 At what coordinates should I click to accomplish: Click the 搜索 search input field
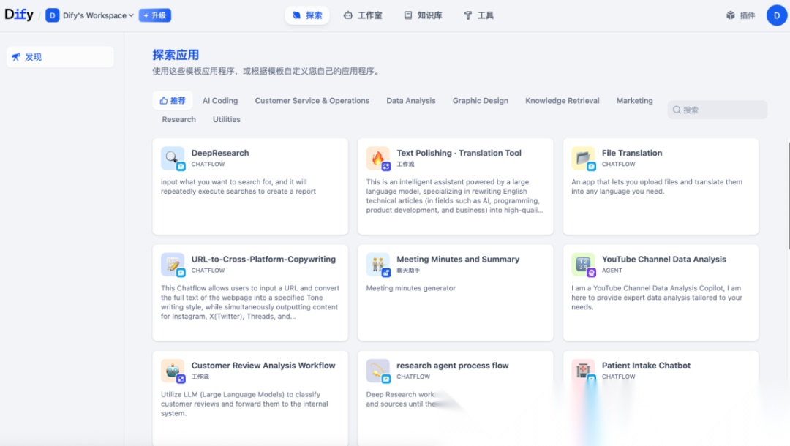coord(718,110)
